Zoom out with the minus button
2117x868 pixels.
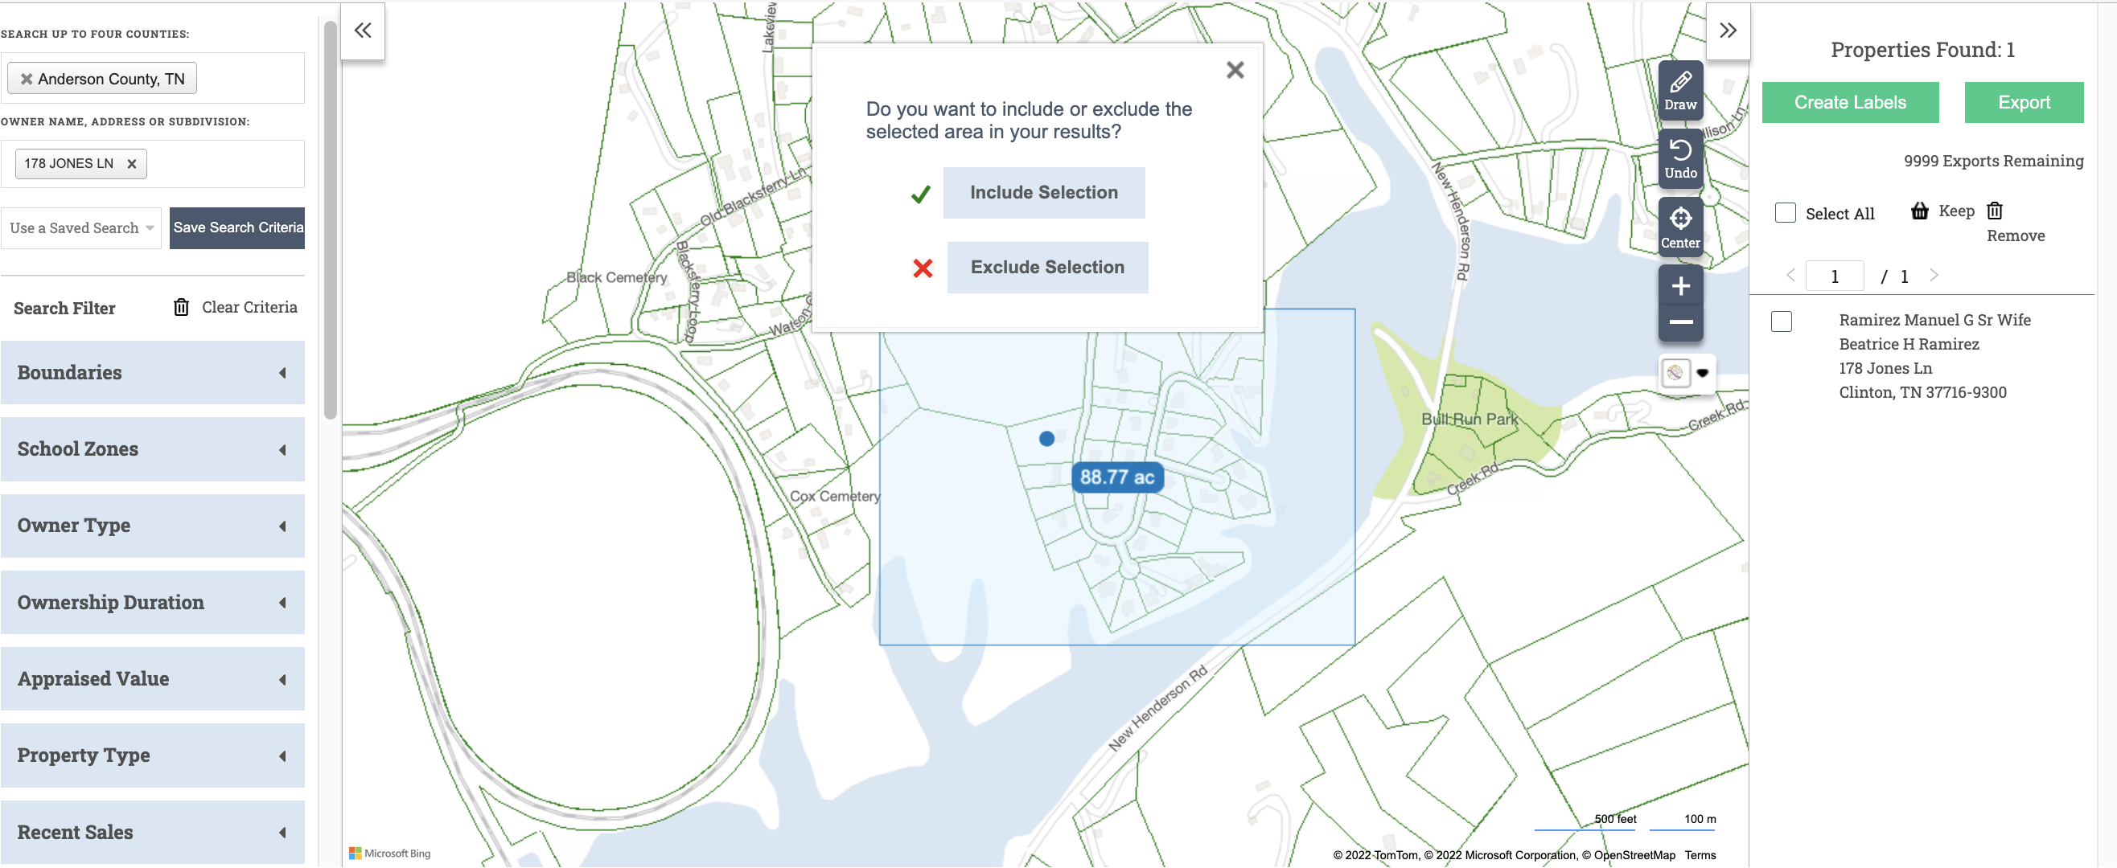point(1679,322)
